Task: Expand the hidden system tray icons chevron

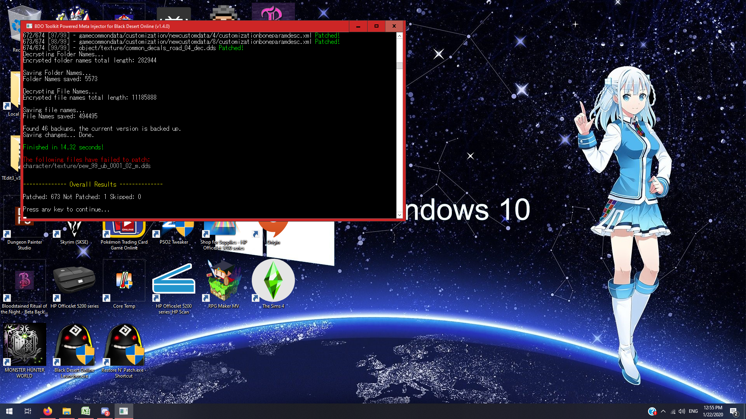Action: (663, 411)
